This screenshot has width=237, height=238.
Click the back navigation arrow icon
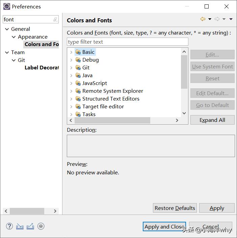[203, 19]
